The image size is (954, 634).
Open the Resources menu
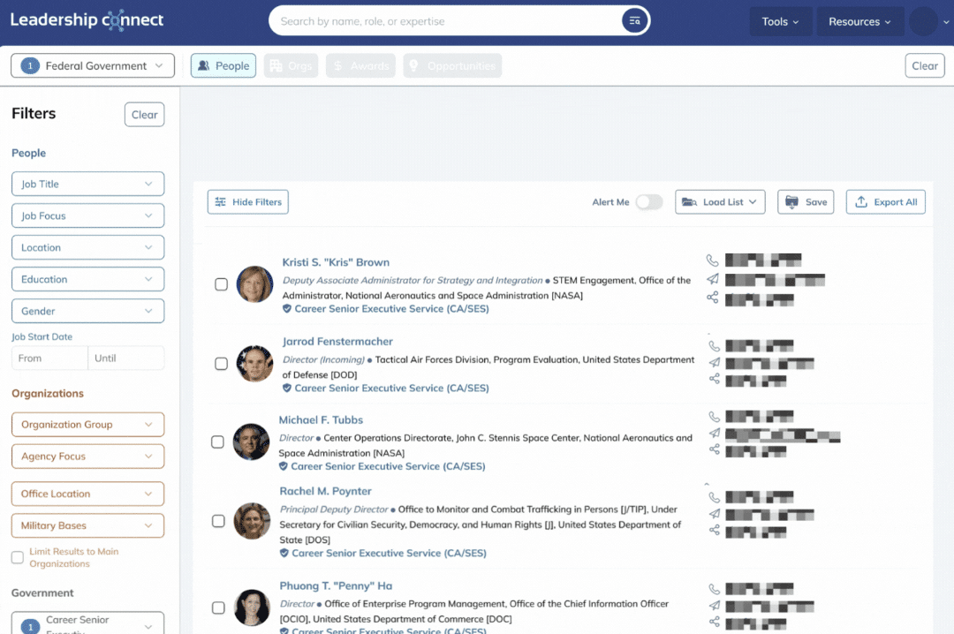pyautogui.click(x=859, y=21)
